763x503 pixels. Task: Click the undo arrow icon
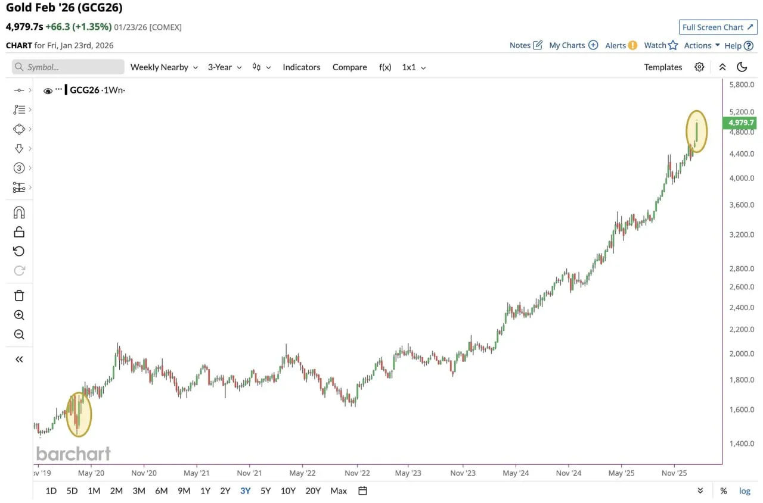(x=19, y=251)
